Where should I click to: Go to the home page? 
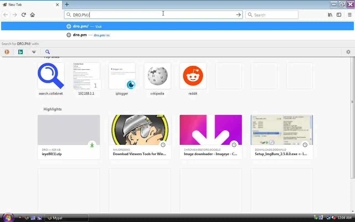tap(32, 15)
